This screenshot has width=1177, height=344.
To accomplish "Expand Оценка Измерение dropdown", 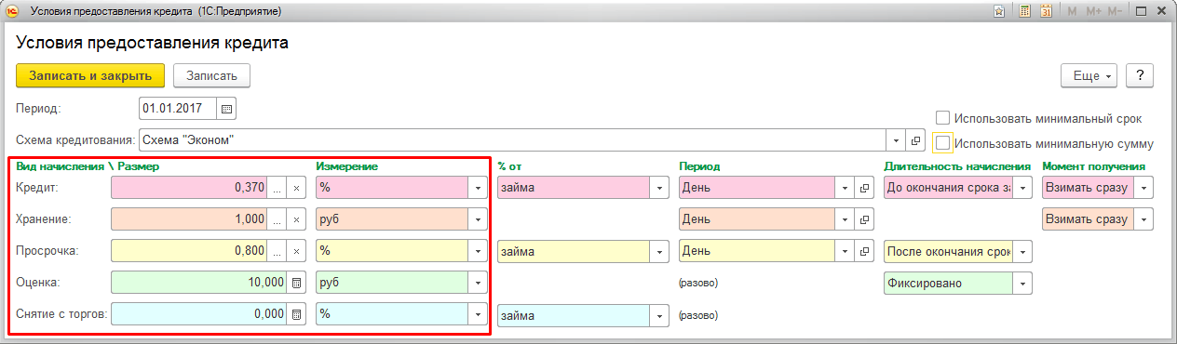I will (479, 283).
